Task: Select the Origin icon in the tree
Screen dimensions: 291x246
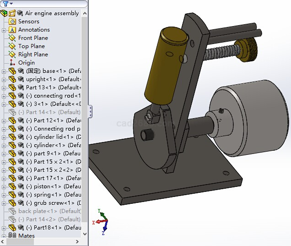Action: point(12,63)
